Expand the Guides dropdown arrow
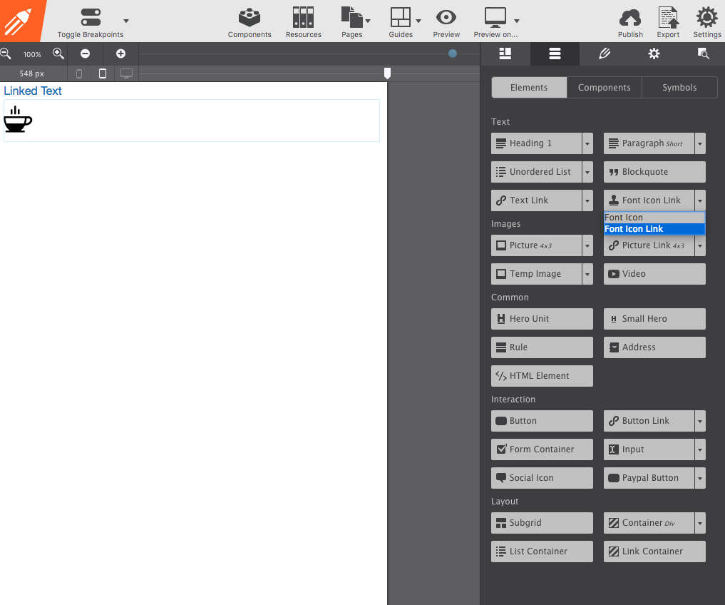Image resolution: width=725 pixels, height=605 pixels. [418, 21]
